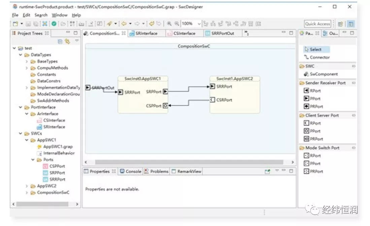Expand the AppSWC2 tree node
370x226 pixels.
coord(27,186)
